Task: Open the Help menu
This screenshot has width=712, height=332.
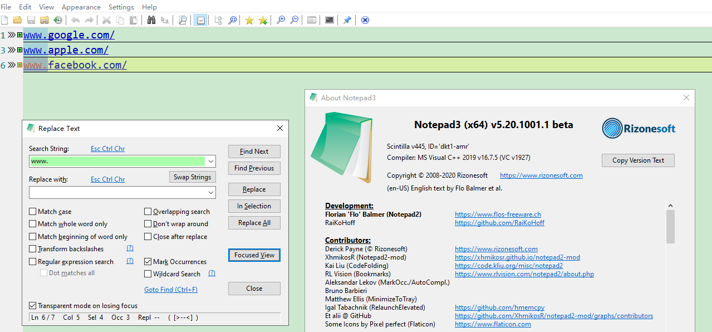Action: pos(149,7)
